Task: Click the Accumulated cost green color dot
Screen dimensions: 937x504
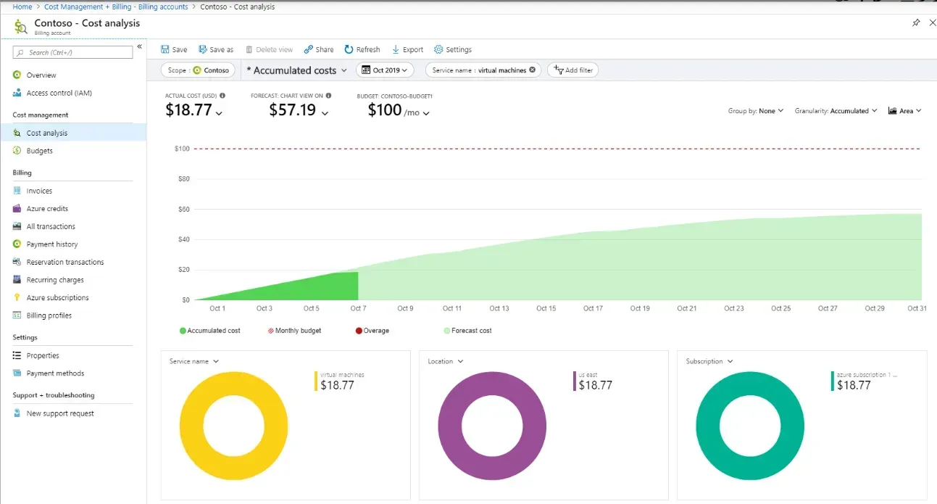Action: [x=183, y=330]
